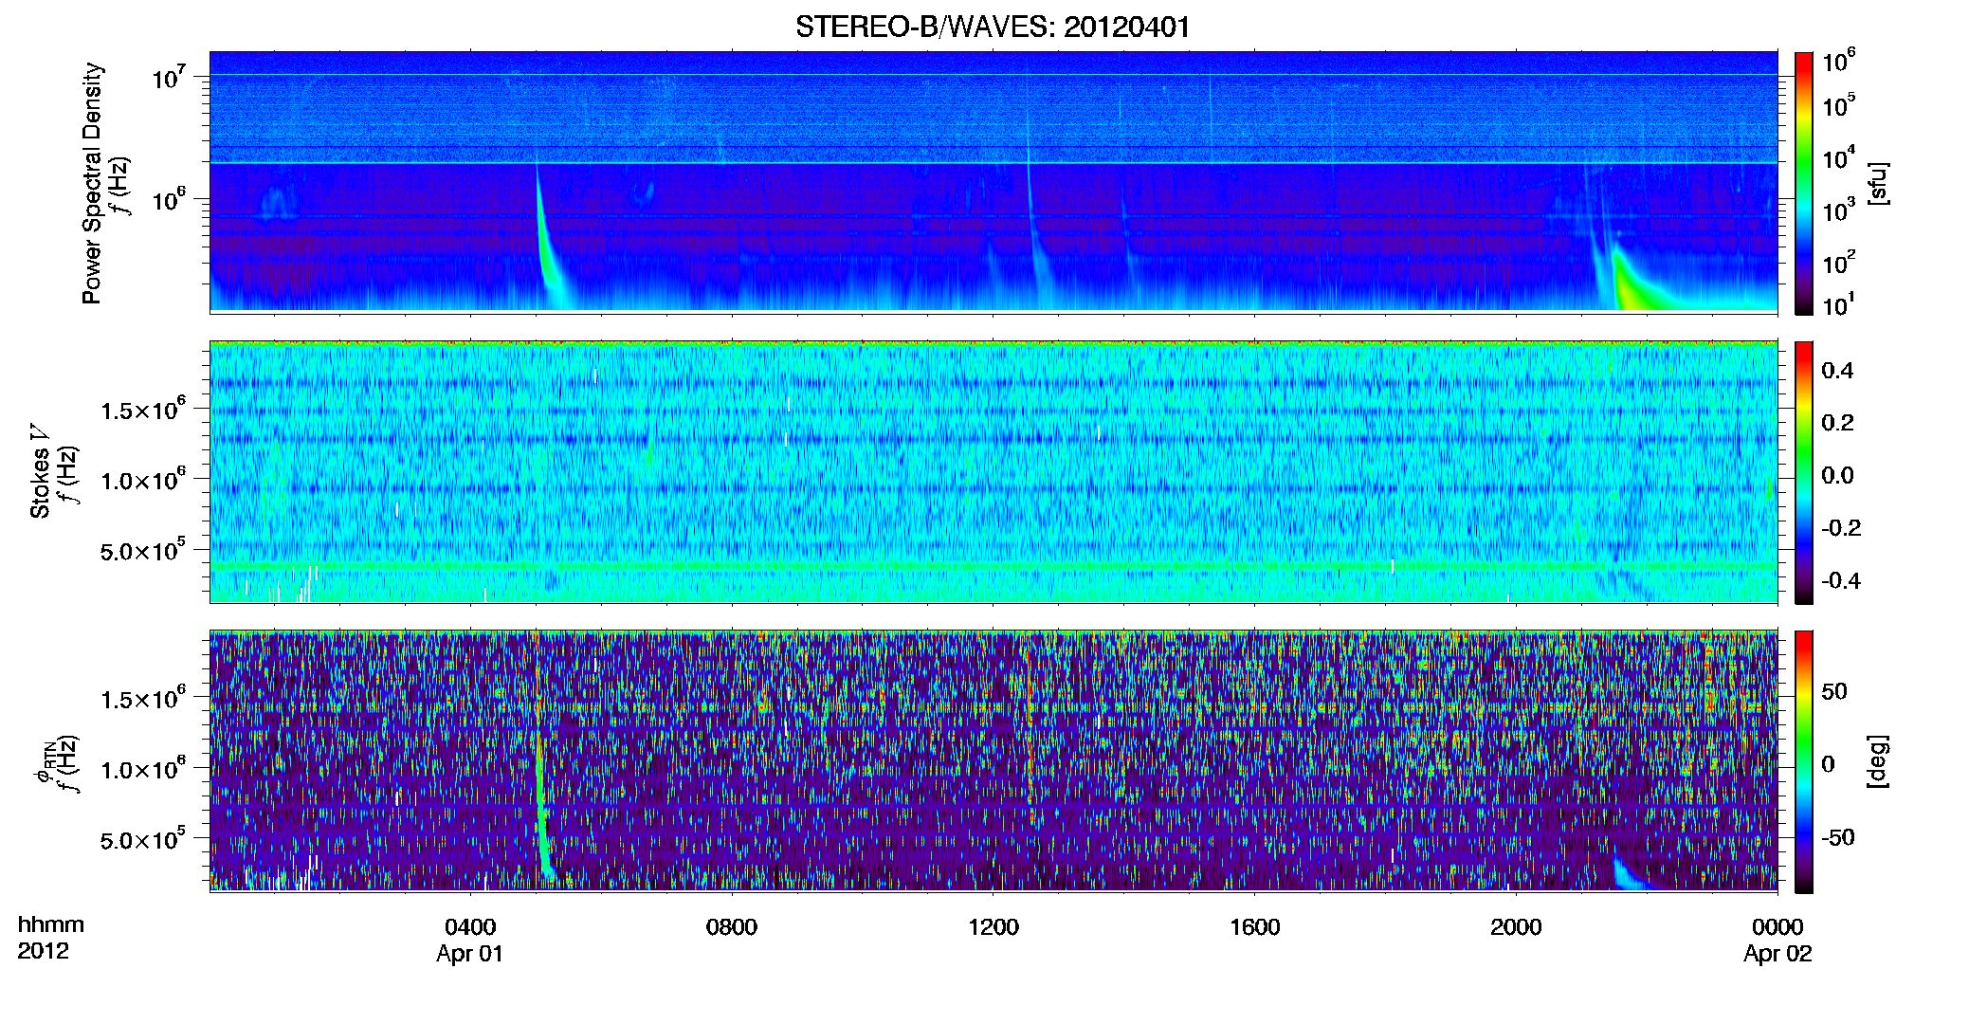Click the 10^6 tick label on the top panel frequency axis

point(169,200)
